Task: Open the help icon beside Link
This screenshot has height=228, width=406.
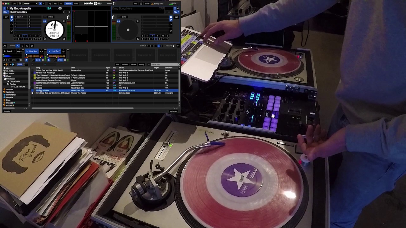Action: pyautogui.click(x=20, y=4)
